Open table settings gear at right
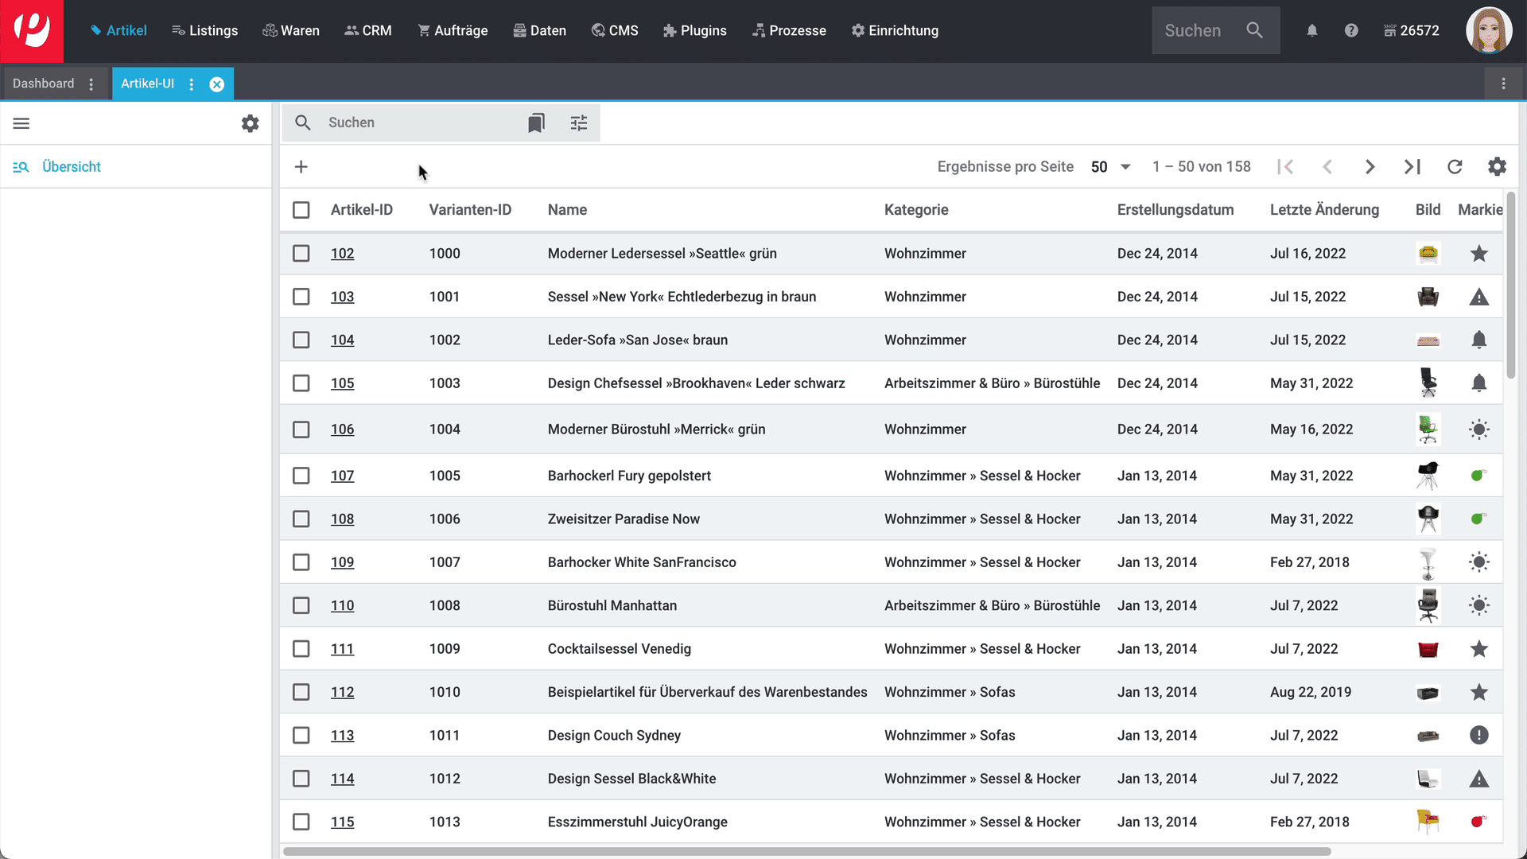 pos(1497,167)
